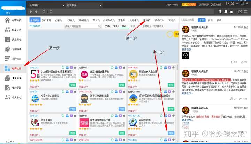Open 指数查询 in the sidebar
Viewport: 251px width, 144px height.
pyautogui.click(x=13, y=88)
